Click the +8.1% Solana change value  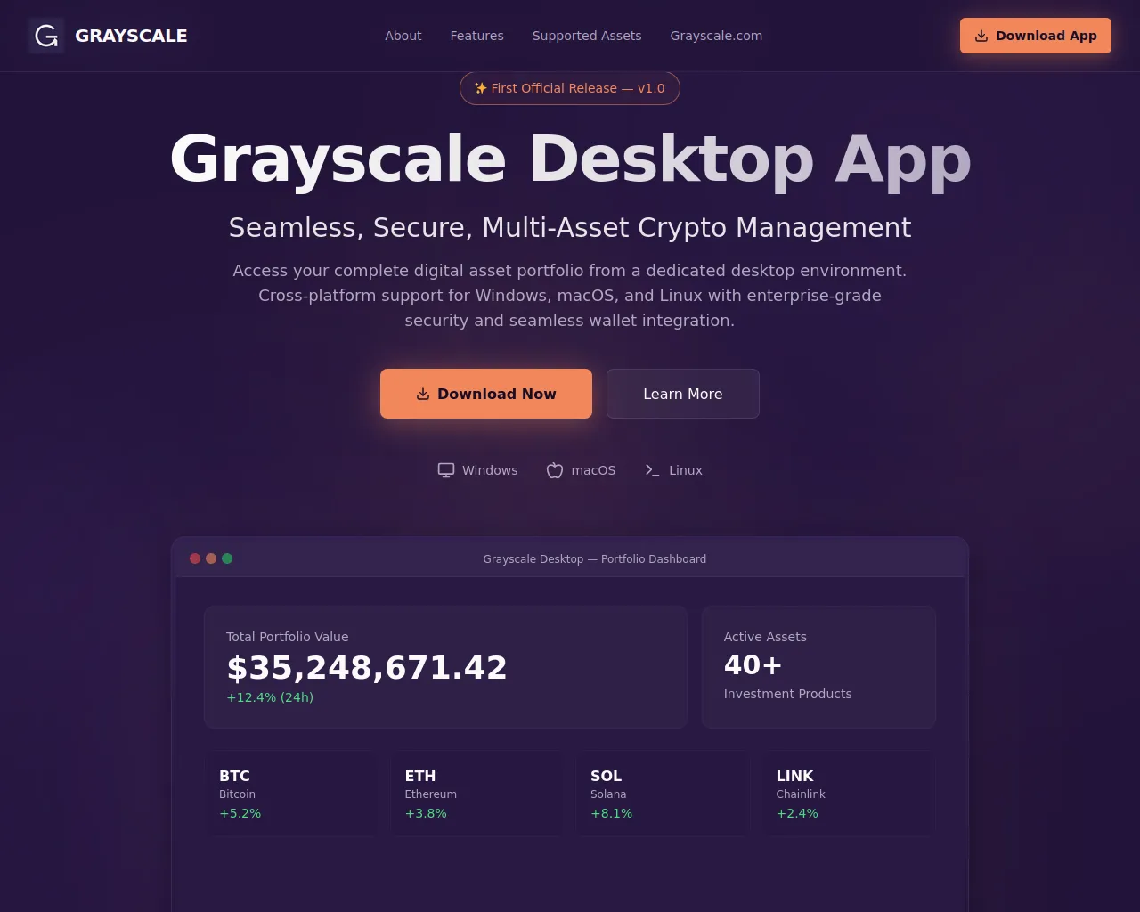click(612, 813)
